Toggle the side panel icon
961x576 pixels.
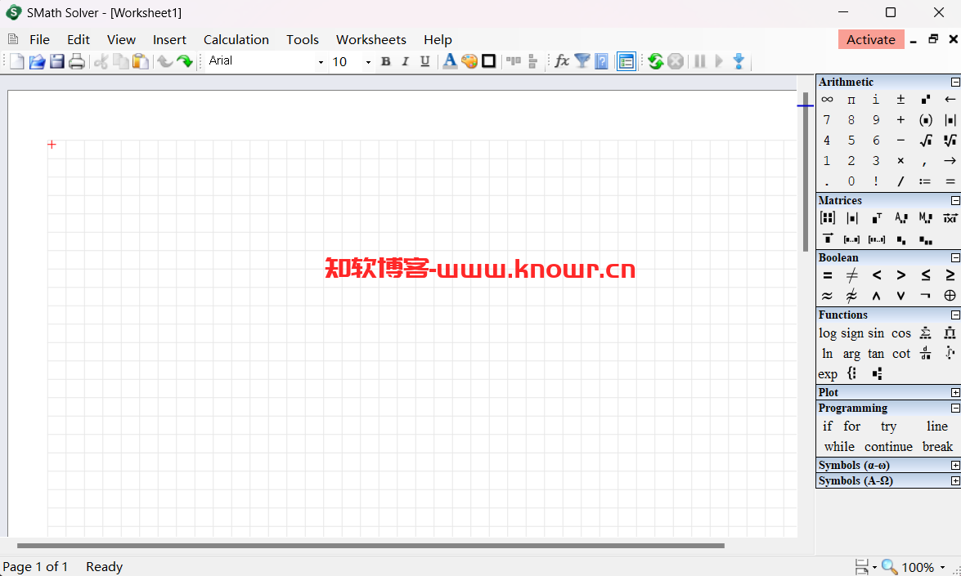tap(626, 61)
